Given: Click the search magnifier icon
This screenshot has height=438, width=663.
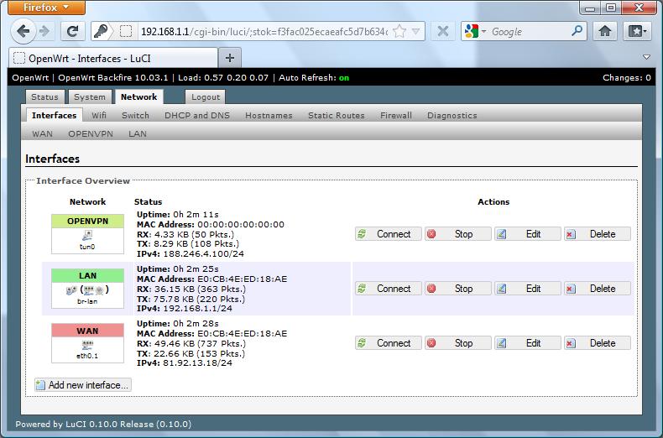Looking at the screenshot, I should point(577,31).
